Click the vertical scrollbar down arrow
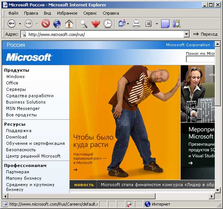This screenshot has width=223, height=209. point(217,190)
